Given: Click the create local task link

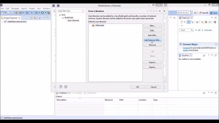Looking at the screenshot, I should [x=185, y=50].
